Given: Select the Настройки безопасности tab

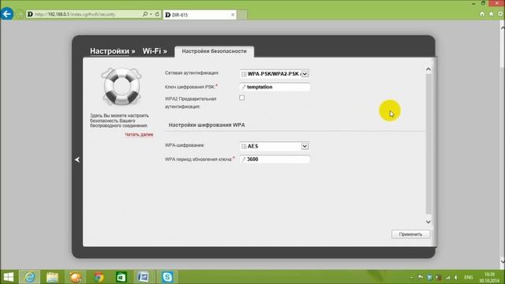Looking at the screenshot, I should [x=214, y=51].
